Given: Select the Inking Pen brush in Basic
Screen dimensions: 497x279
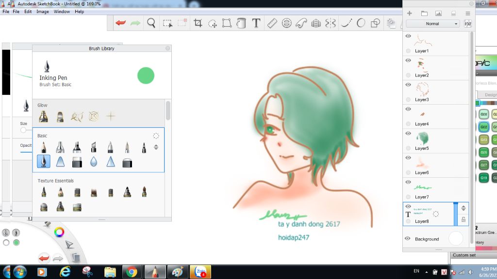Looking at the screenshot, I should tap(43, 161).
